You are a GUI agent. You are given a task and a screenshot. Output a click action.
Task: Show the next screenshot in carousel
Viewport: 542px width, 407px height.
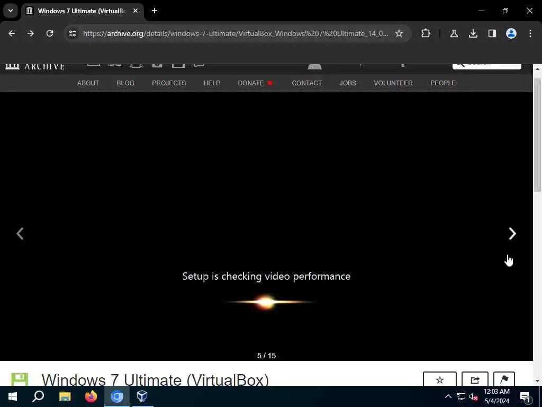[x=512, y=234]
